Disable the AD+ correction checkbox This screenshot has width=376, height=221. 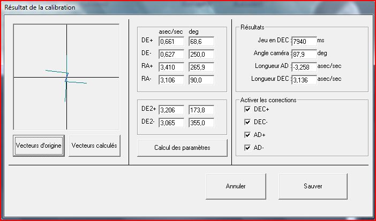coord(247,135)
